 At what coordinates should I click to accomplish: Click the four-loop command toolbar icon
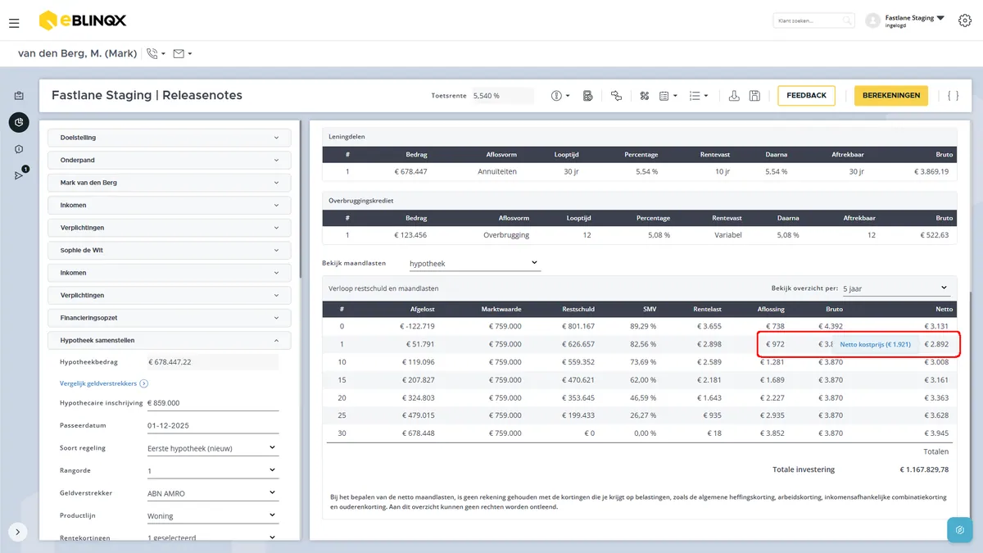click(x=645, y=96)
